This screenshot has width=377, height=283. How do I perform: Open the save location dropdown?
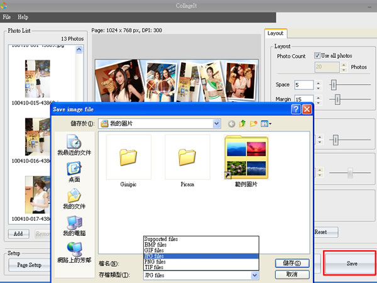216,124
